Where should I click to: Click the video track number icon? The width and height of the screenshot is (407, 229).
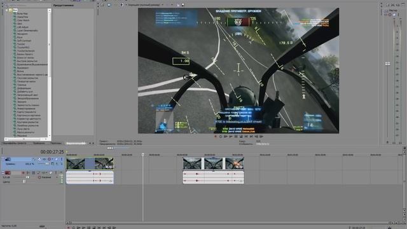[x=8, y=159]
